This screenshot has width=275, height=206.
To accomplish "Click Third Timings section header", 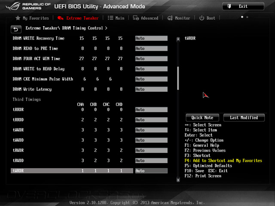I will 27,100.
